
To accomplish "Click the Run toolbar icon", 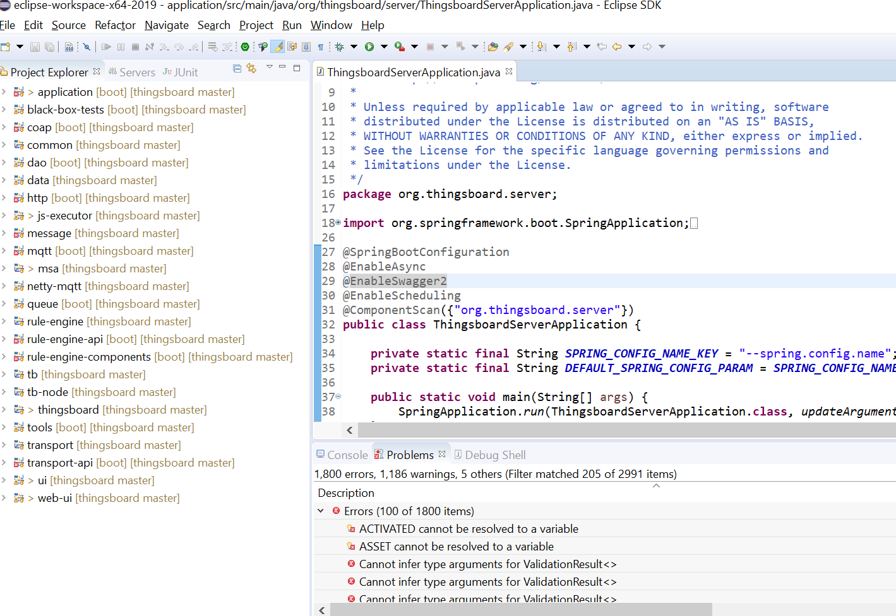I will click(369, 46).
